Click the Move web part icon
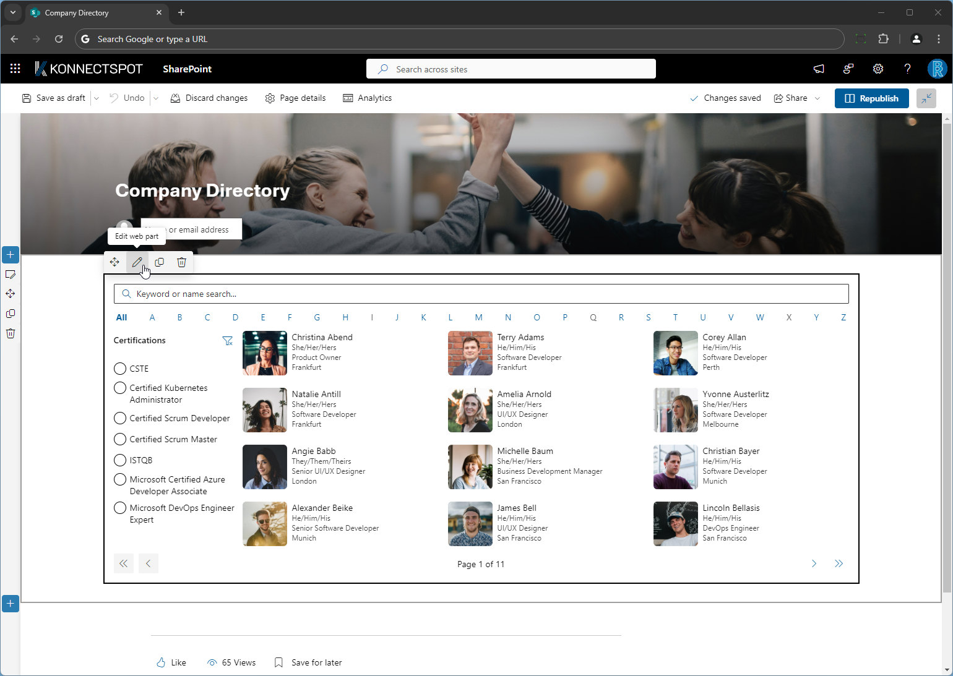 pos(114,262)
